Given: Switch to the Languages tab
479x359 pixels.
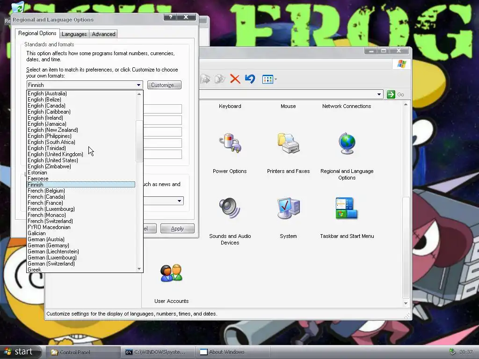Looking at the screenshot, I should tap(74, 34).
